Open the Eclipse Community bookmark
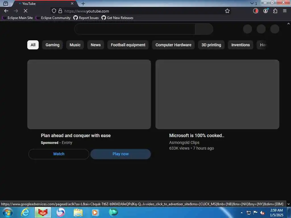 tap(53, 18)
